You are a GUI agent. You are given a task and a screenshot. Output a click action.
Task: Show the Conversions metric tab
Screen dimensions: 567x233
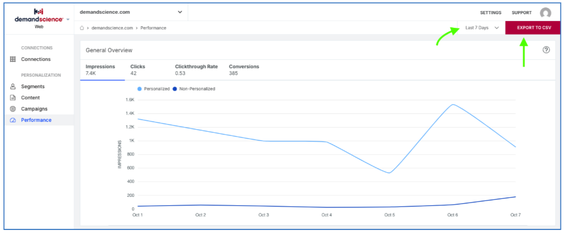pyautogui.click(x=244, y=70)
